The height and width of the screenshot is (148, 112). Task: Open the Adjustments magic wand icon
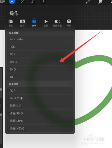point(22,1)
